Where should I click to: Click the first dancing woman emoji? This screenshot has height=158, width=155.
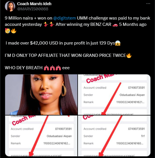(46, 24)
